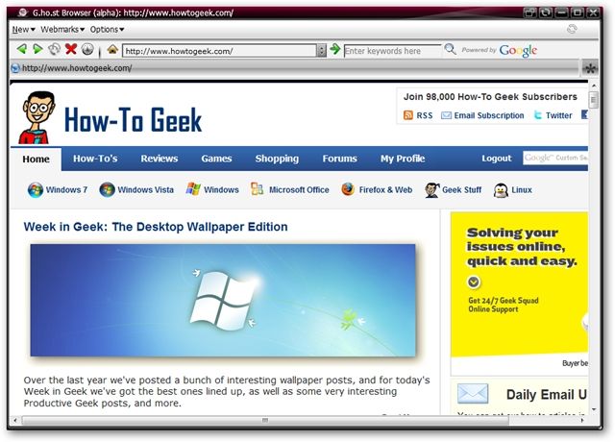Open the New dropdown menu
The image size is (615, 442).
click(x=23, y=30)
